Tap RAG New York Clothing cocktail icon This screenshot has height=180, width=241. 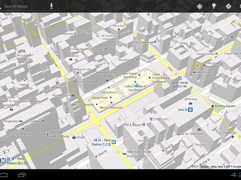(47, 134)
